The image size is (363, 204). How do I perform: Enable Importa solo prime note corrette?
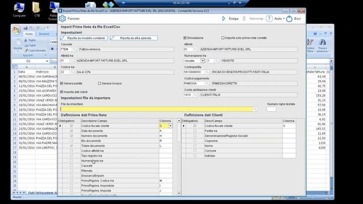point(223,38)
